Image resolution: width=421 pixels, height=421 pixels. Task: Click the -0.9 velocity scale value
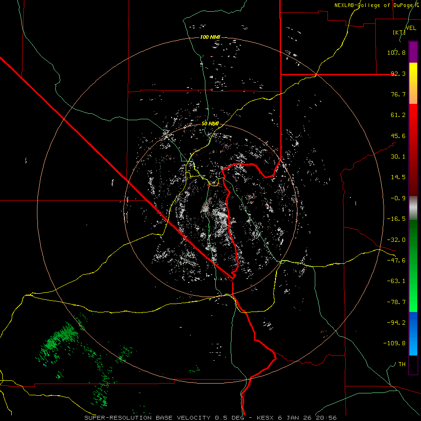pos(398,198)
